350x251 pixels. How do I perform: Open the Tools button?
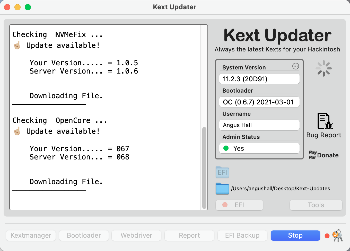[316, 205]
